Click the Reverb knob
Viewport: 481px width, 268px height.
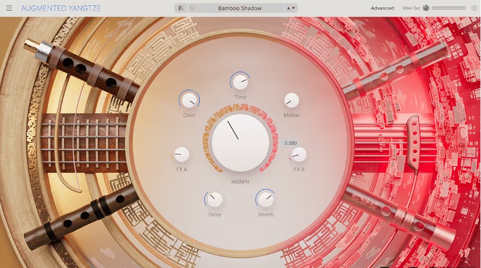[266, 199]
